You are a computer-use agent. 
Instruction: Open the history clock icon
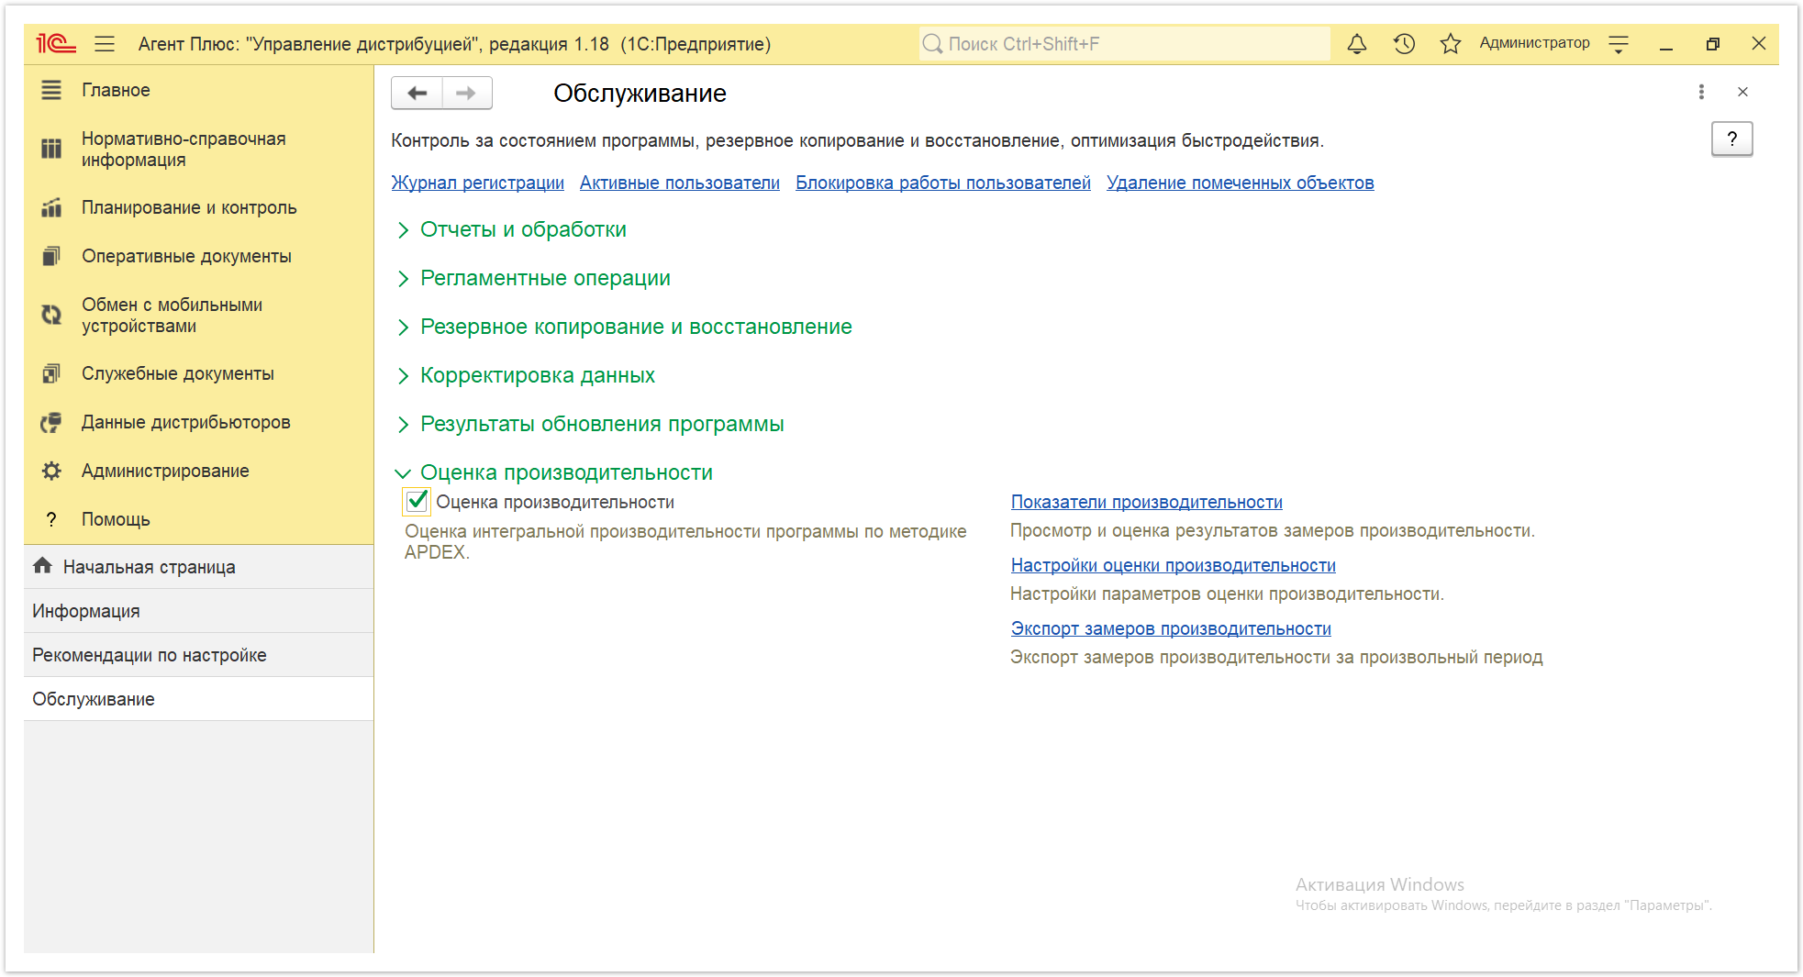(x=1404, y=43)
